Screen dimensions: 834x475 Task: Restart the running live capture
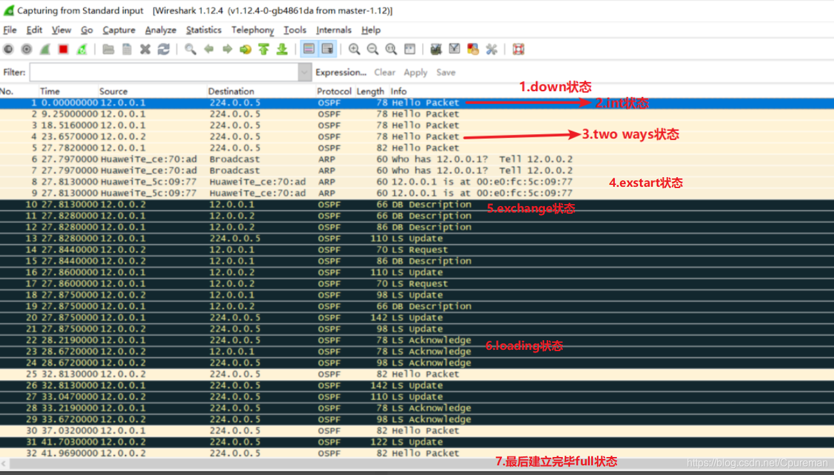click(82, 49)
